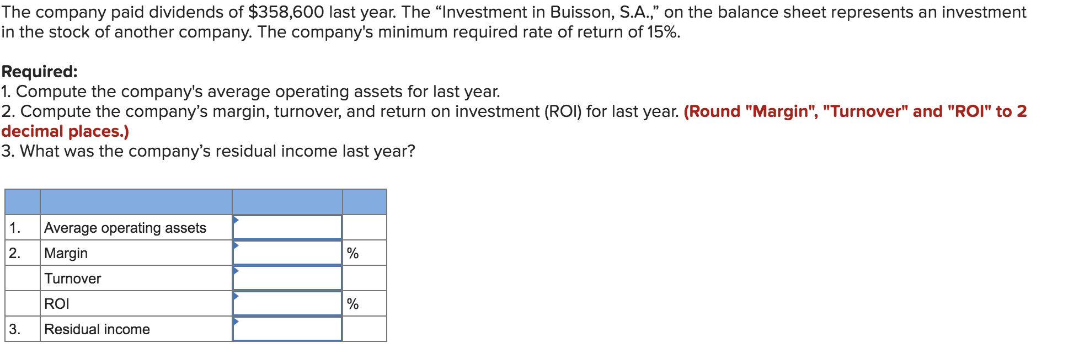Screen dimensions: 1079x364
Task: Click the Required heading text
Action: pyautogui.click(x=39, y=71)
